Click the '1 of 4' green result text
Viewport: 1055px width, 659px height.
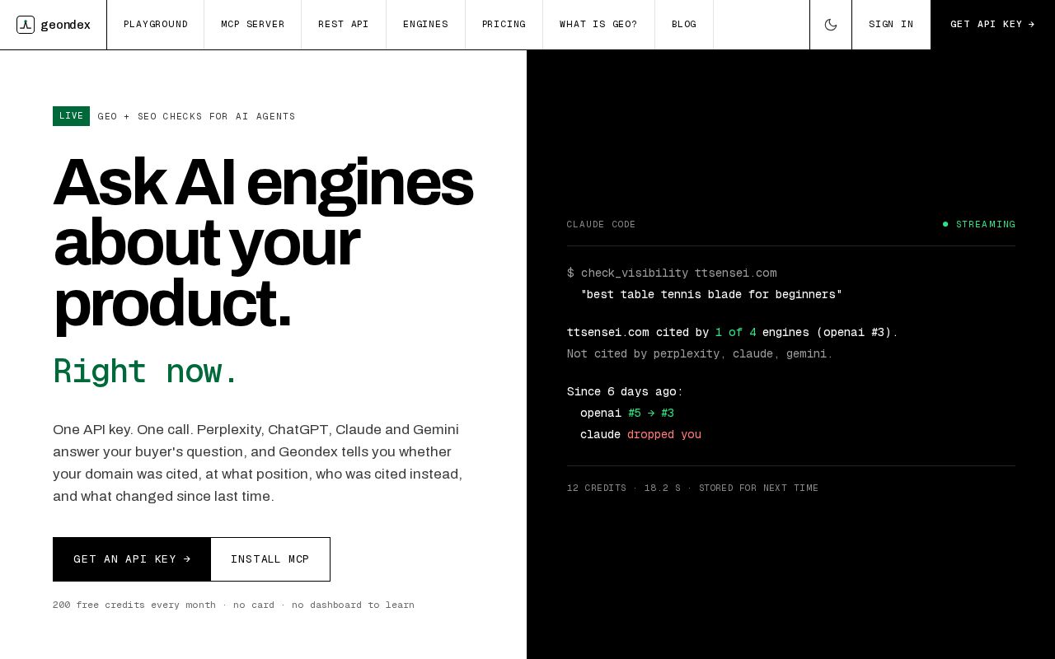click(735, 332)
